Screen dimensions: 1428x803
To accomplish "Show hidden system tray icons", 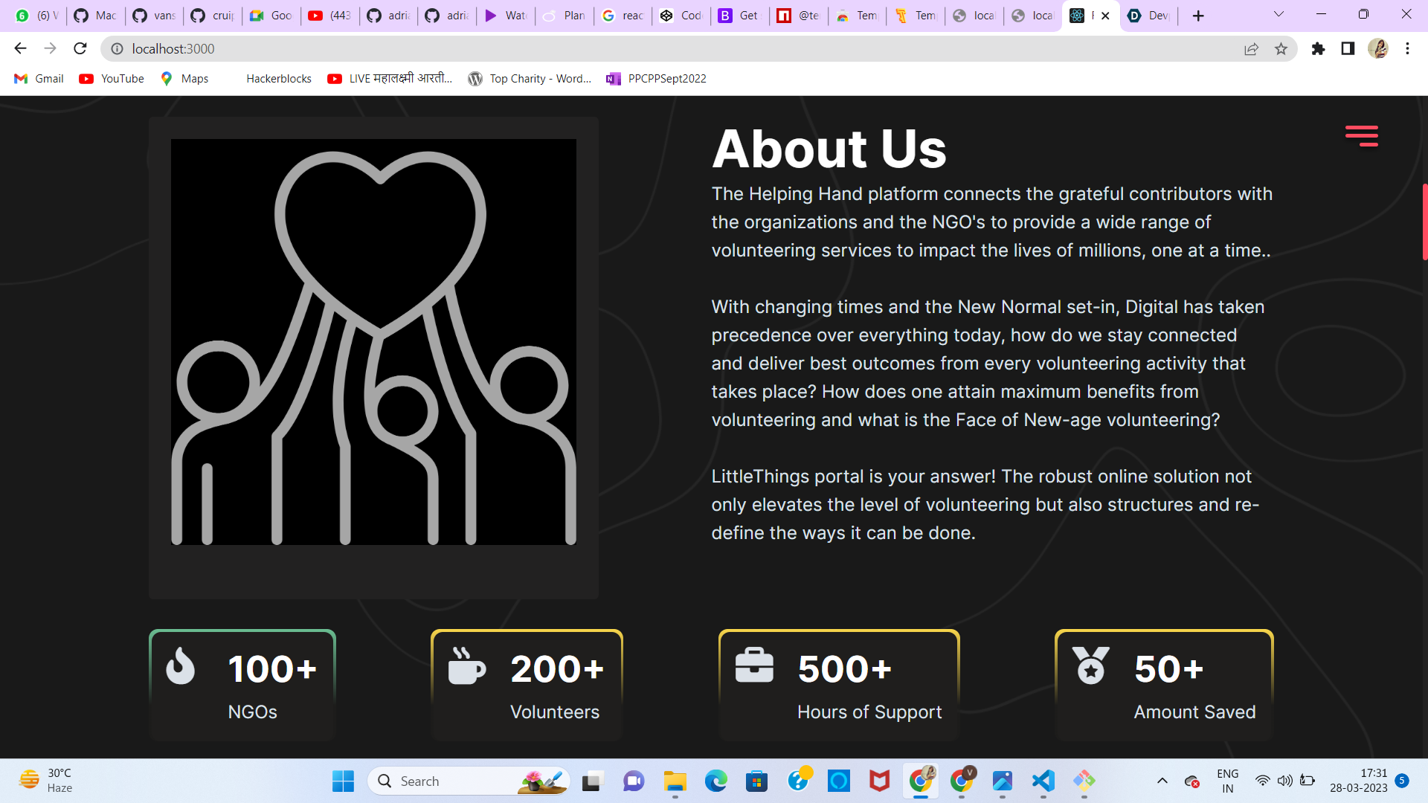I will [x=1162, y=781].
